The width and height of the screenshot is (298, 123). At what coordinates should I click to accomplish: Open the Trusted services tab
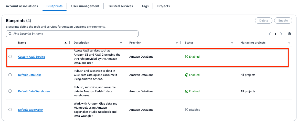pyautogui.click(x=120, y=6)
